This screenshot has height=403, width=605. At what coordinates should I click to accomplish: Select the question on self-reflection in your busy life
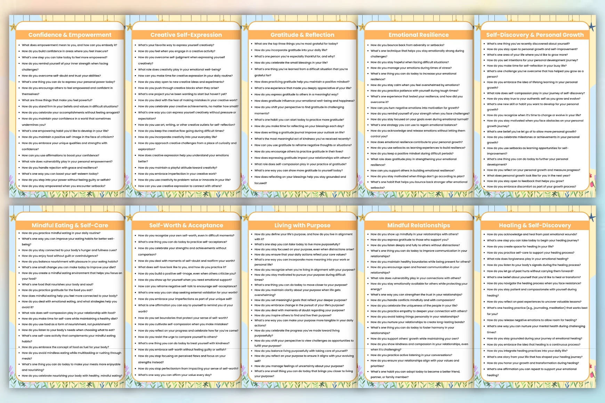(527, 66)
